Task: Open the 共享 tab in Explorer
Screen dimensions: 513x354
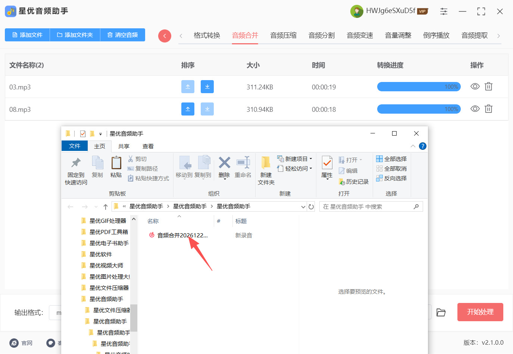Action: click(x=124, y=146)
